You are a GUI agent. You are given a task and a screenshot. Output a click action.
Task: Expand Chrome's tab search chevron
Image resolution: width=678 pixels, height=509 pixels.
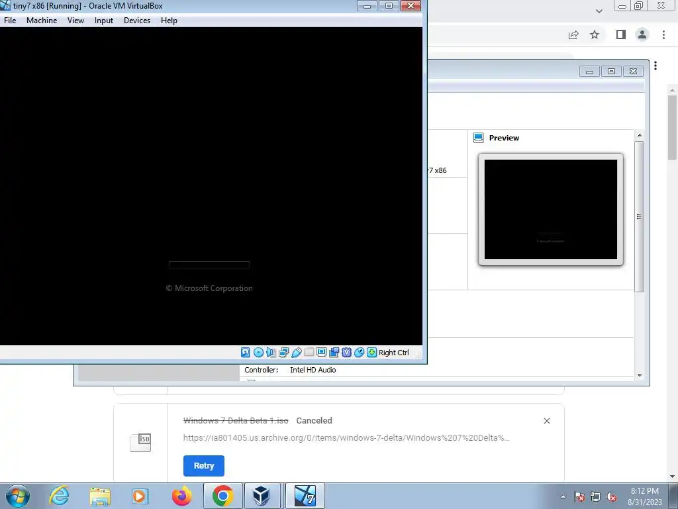click(599, 11)
